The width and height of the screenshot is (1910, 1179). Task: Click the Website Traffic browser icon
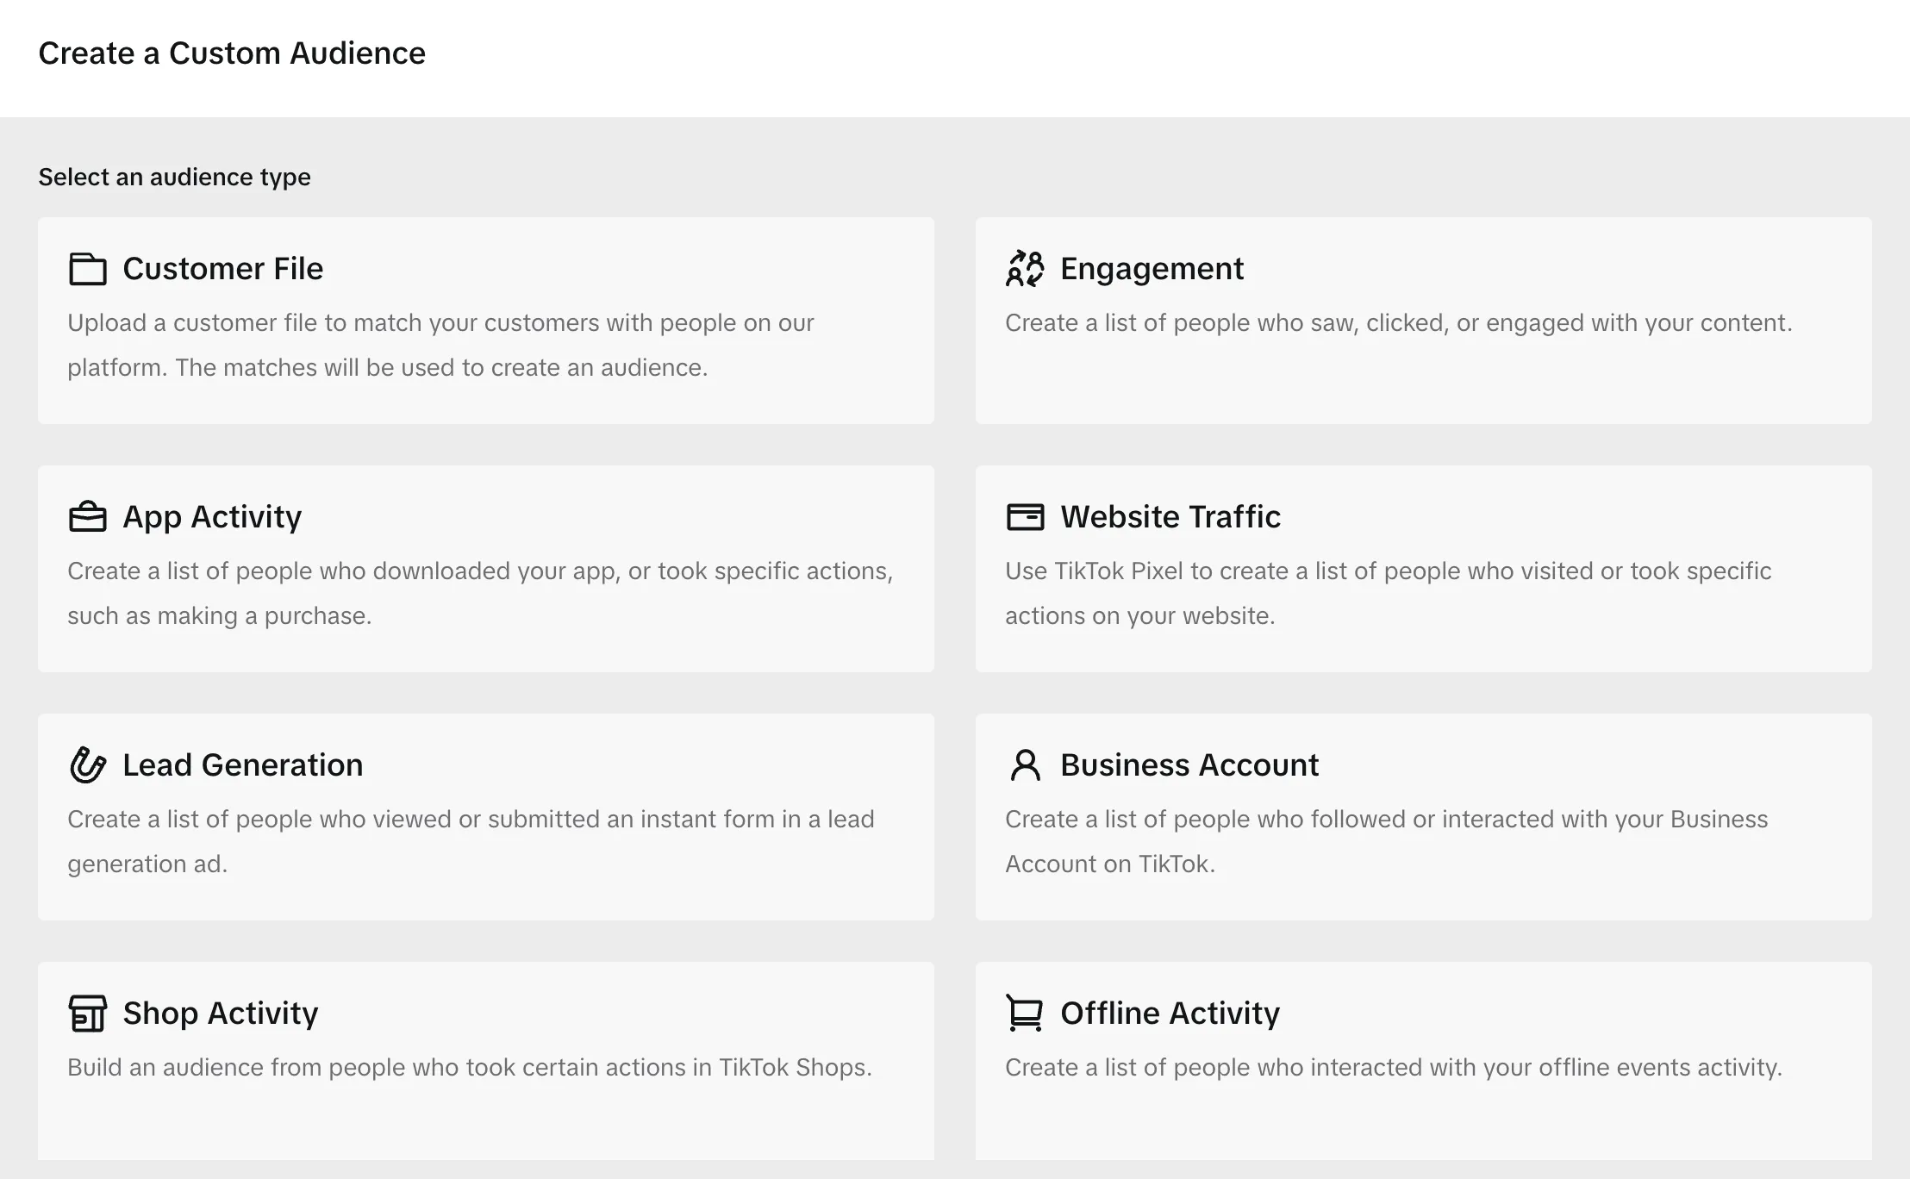tap(1025, 517)
